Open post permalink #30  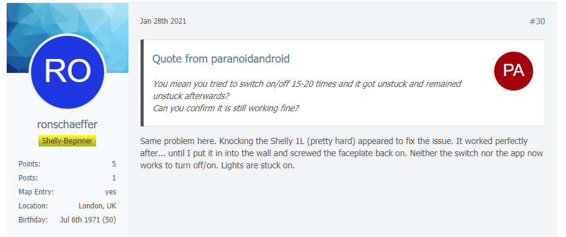pos(537,22)
